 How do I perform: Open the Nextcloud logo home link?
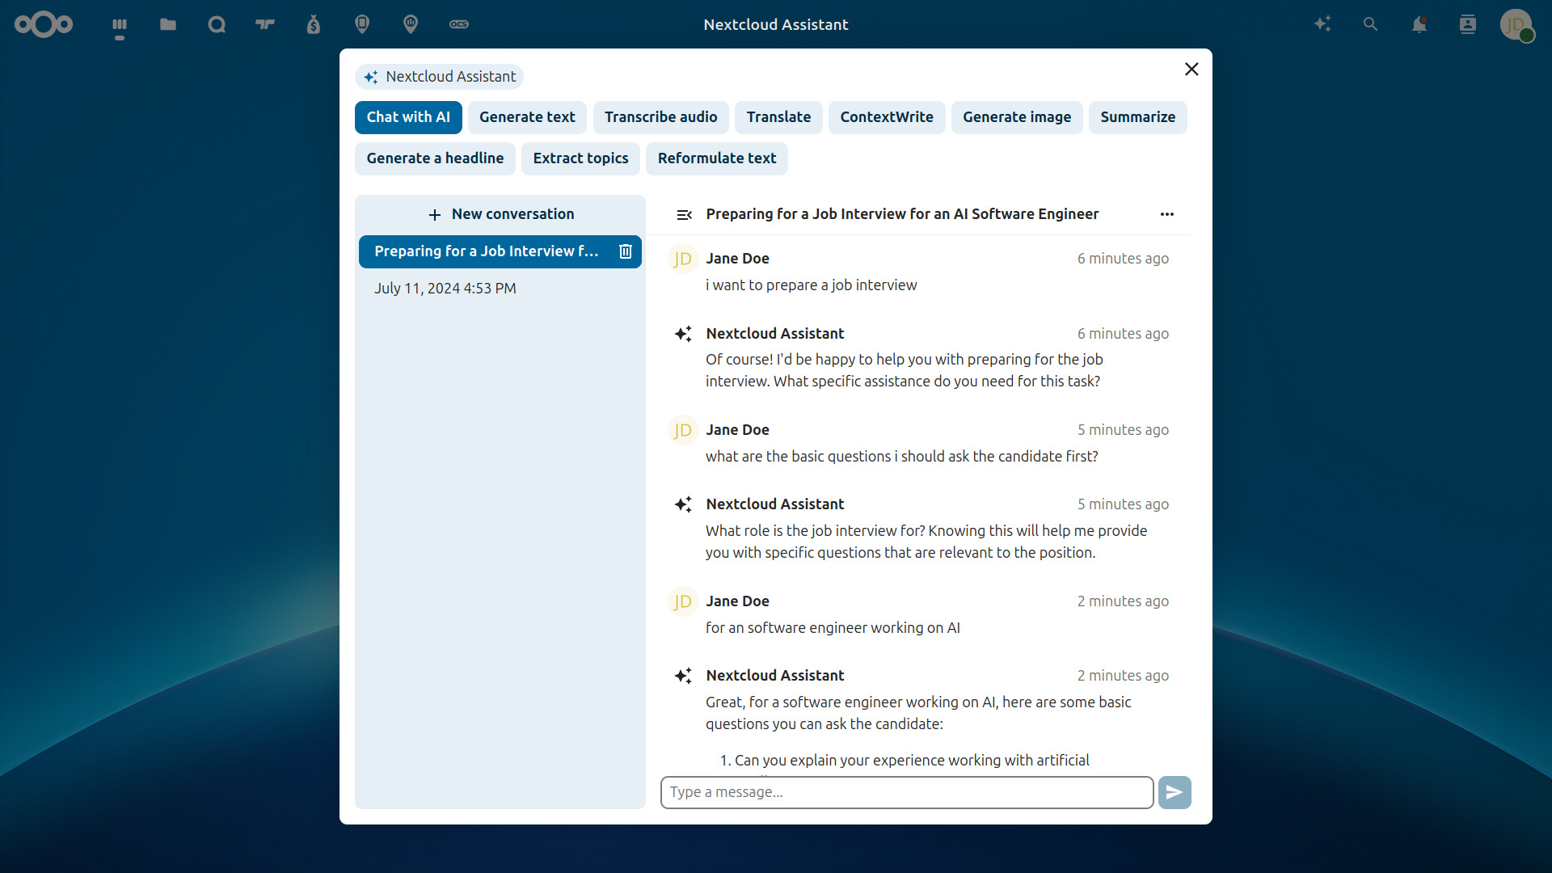44,24
